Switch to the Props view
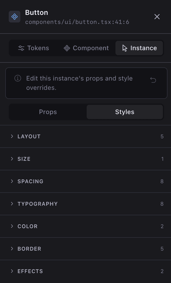This screenshot has width=171, height=283. click(48, 112)
